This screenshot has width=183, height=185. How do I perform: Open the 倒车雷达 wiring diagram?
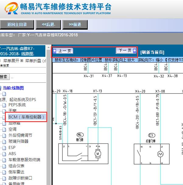(16, 172)
